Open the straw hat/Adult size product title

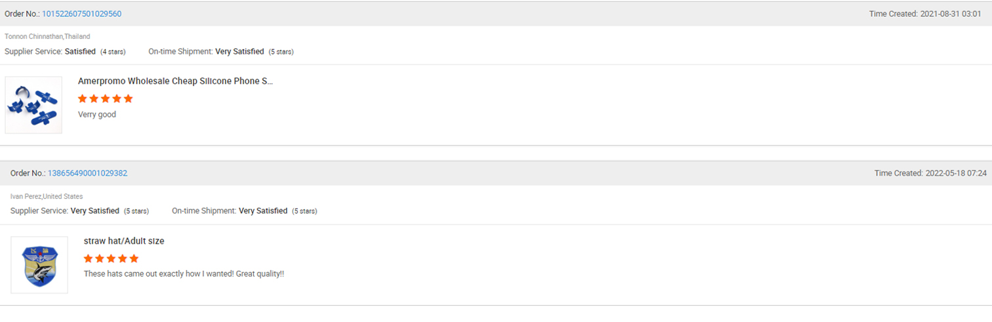[124, 241]
